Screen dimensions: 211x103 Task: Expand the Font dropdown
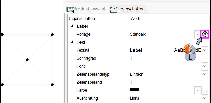205,66
